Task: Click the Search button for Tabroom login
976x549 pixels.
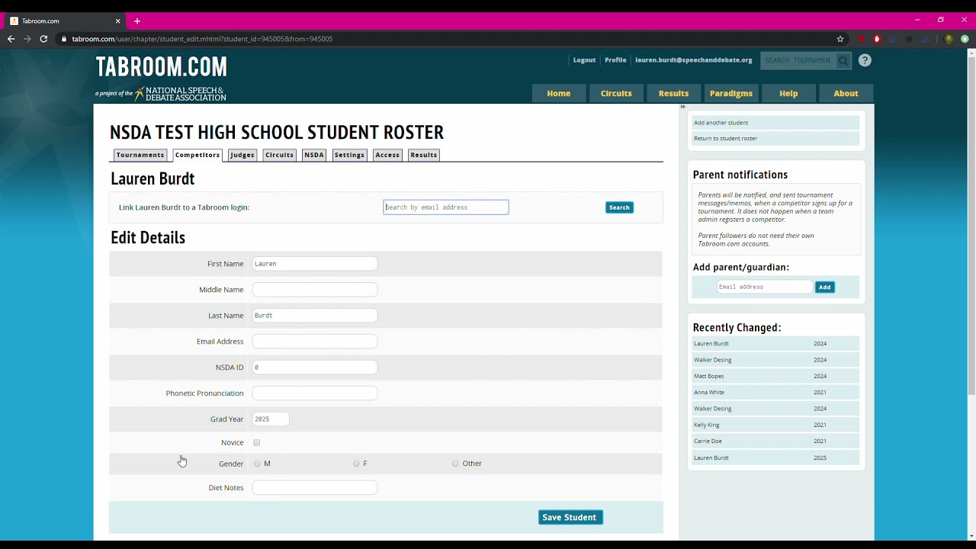Action: point(619,207)
